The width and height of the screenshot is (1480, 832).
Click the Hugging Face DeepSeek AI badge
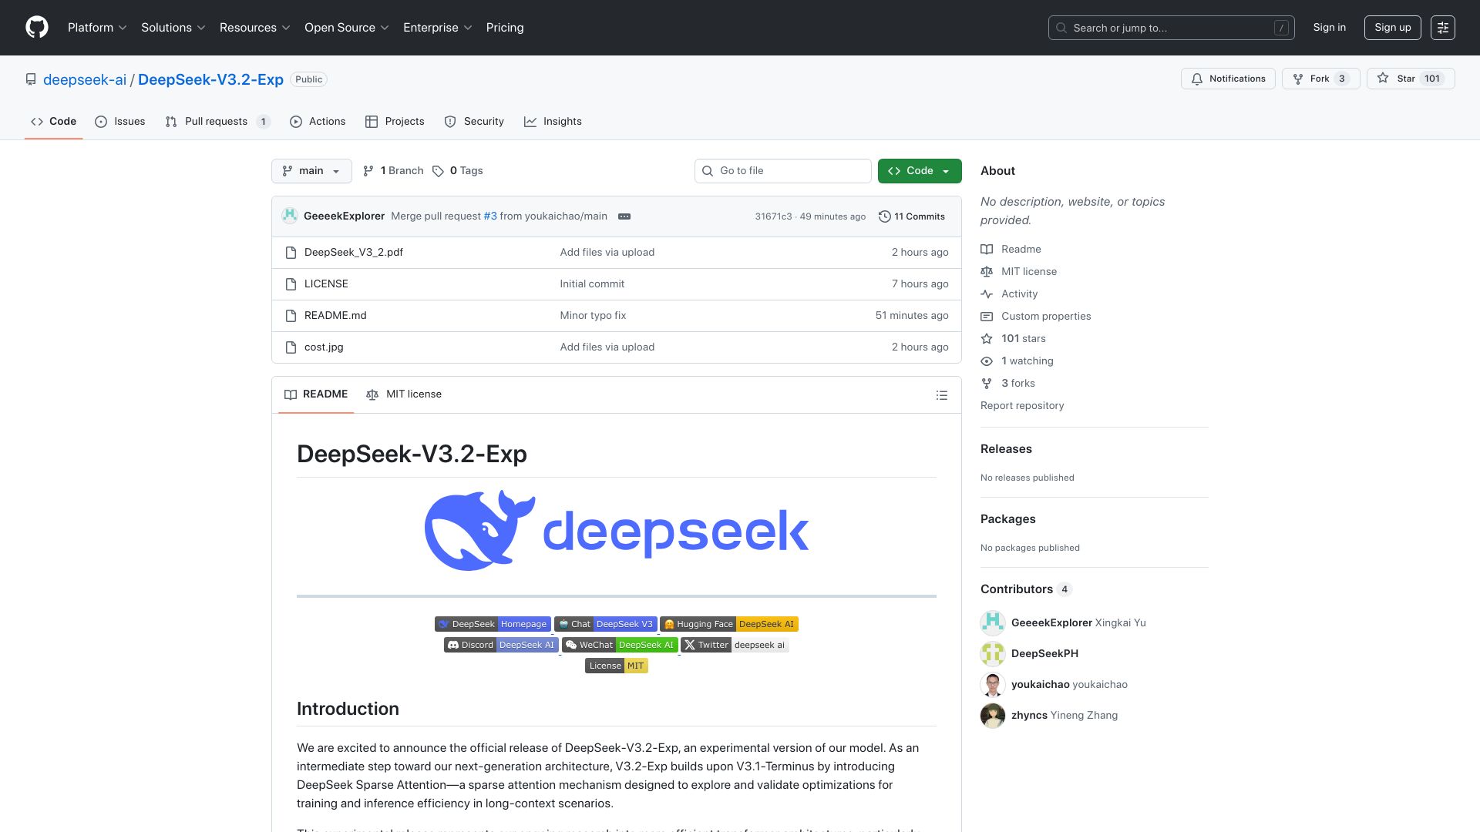(729, 624)
